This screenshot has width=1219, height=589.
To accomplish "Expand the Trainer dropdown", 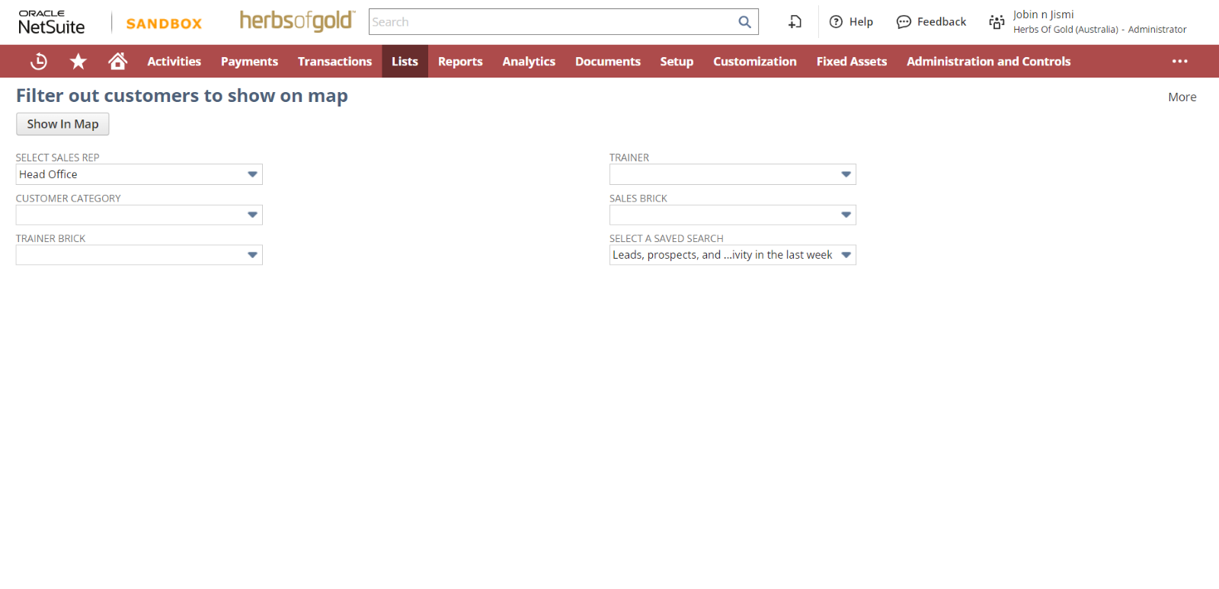I will click(846, 174).
